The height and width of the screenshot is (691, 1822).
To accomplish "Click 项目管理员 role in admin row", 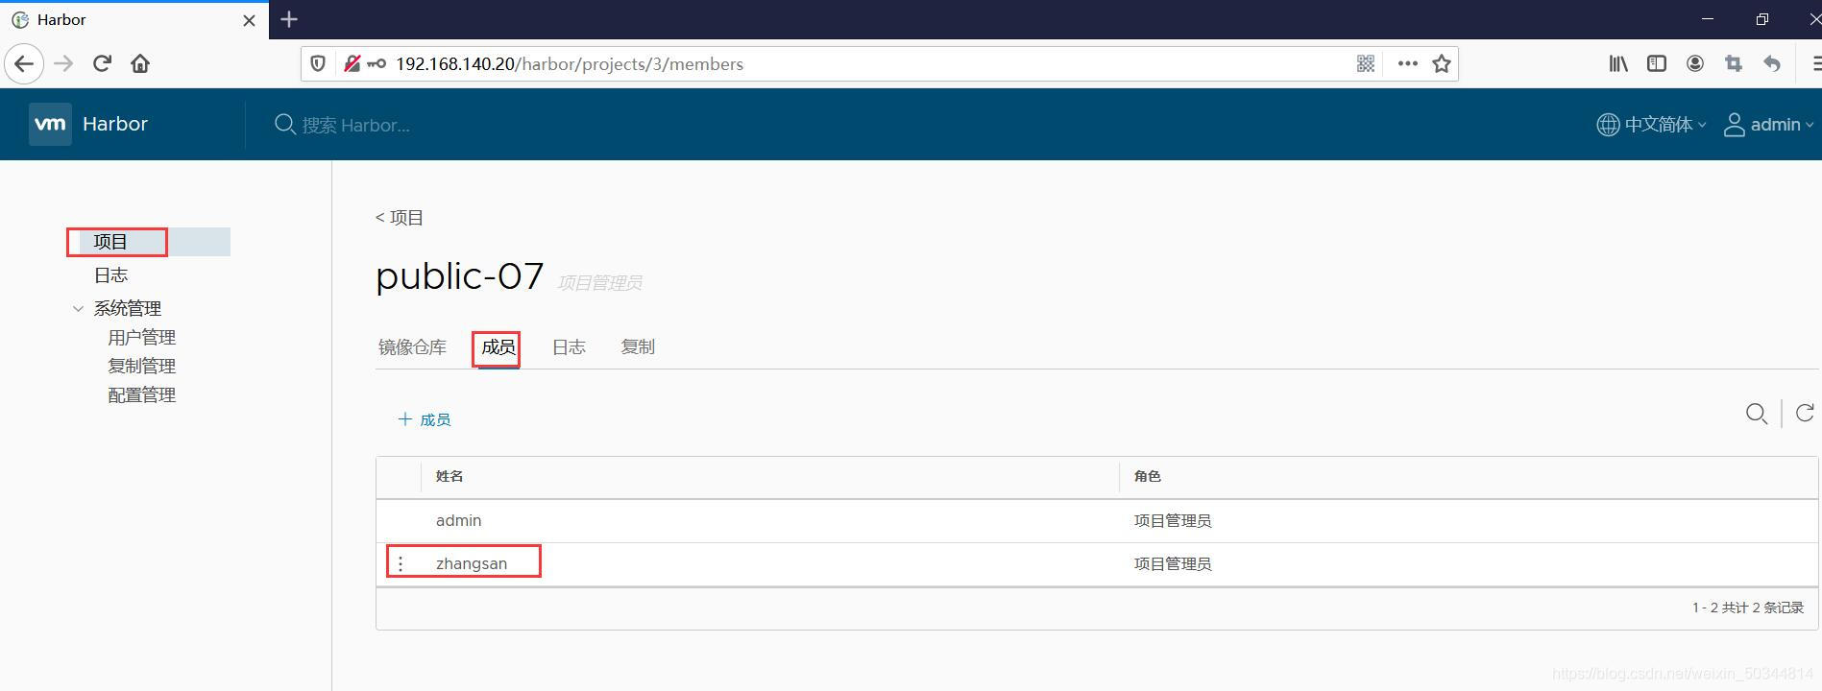I will click(x=1173, y=521).
